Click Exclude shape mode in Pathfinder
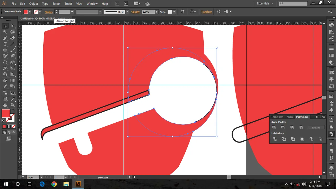The width and height of the screenshot is (336, 189). 301,127
